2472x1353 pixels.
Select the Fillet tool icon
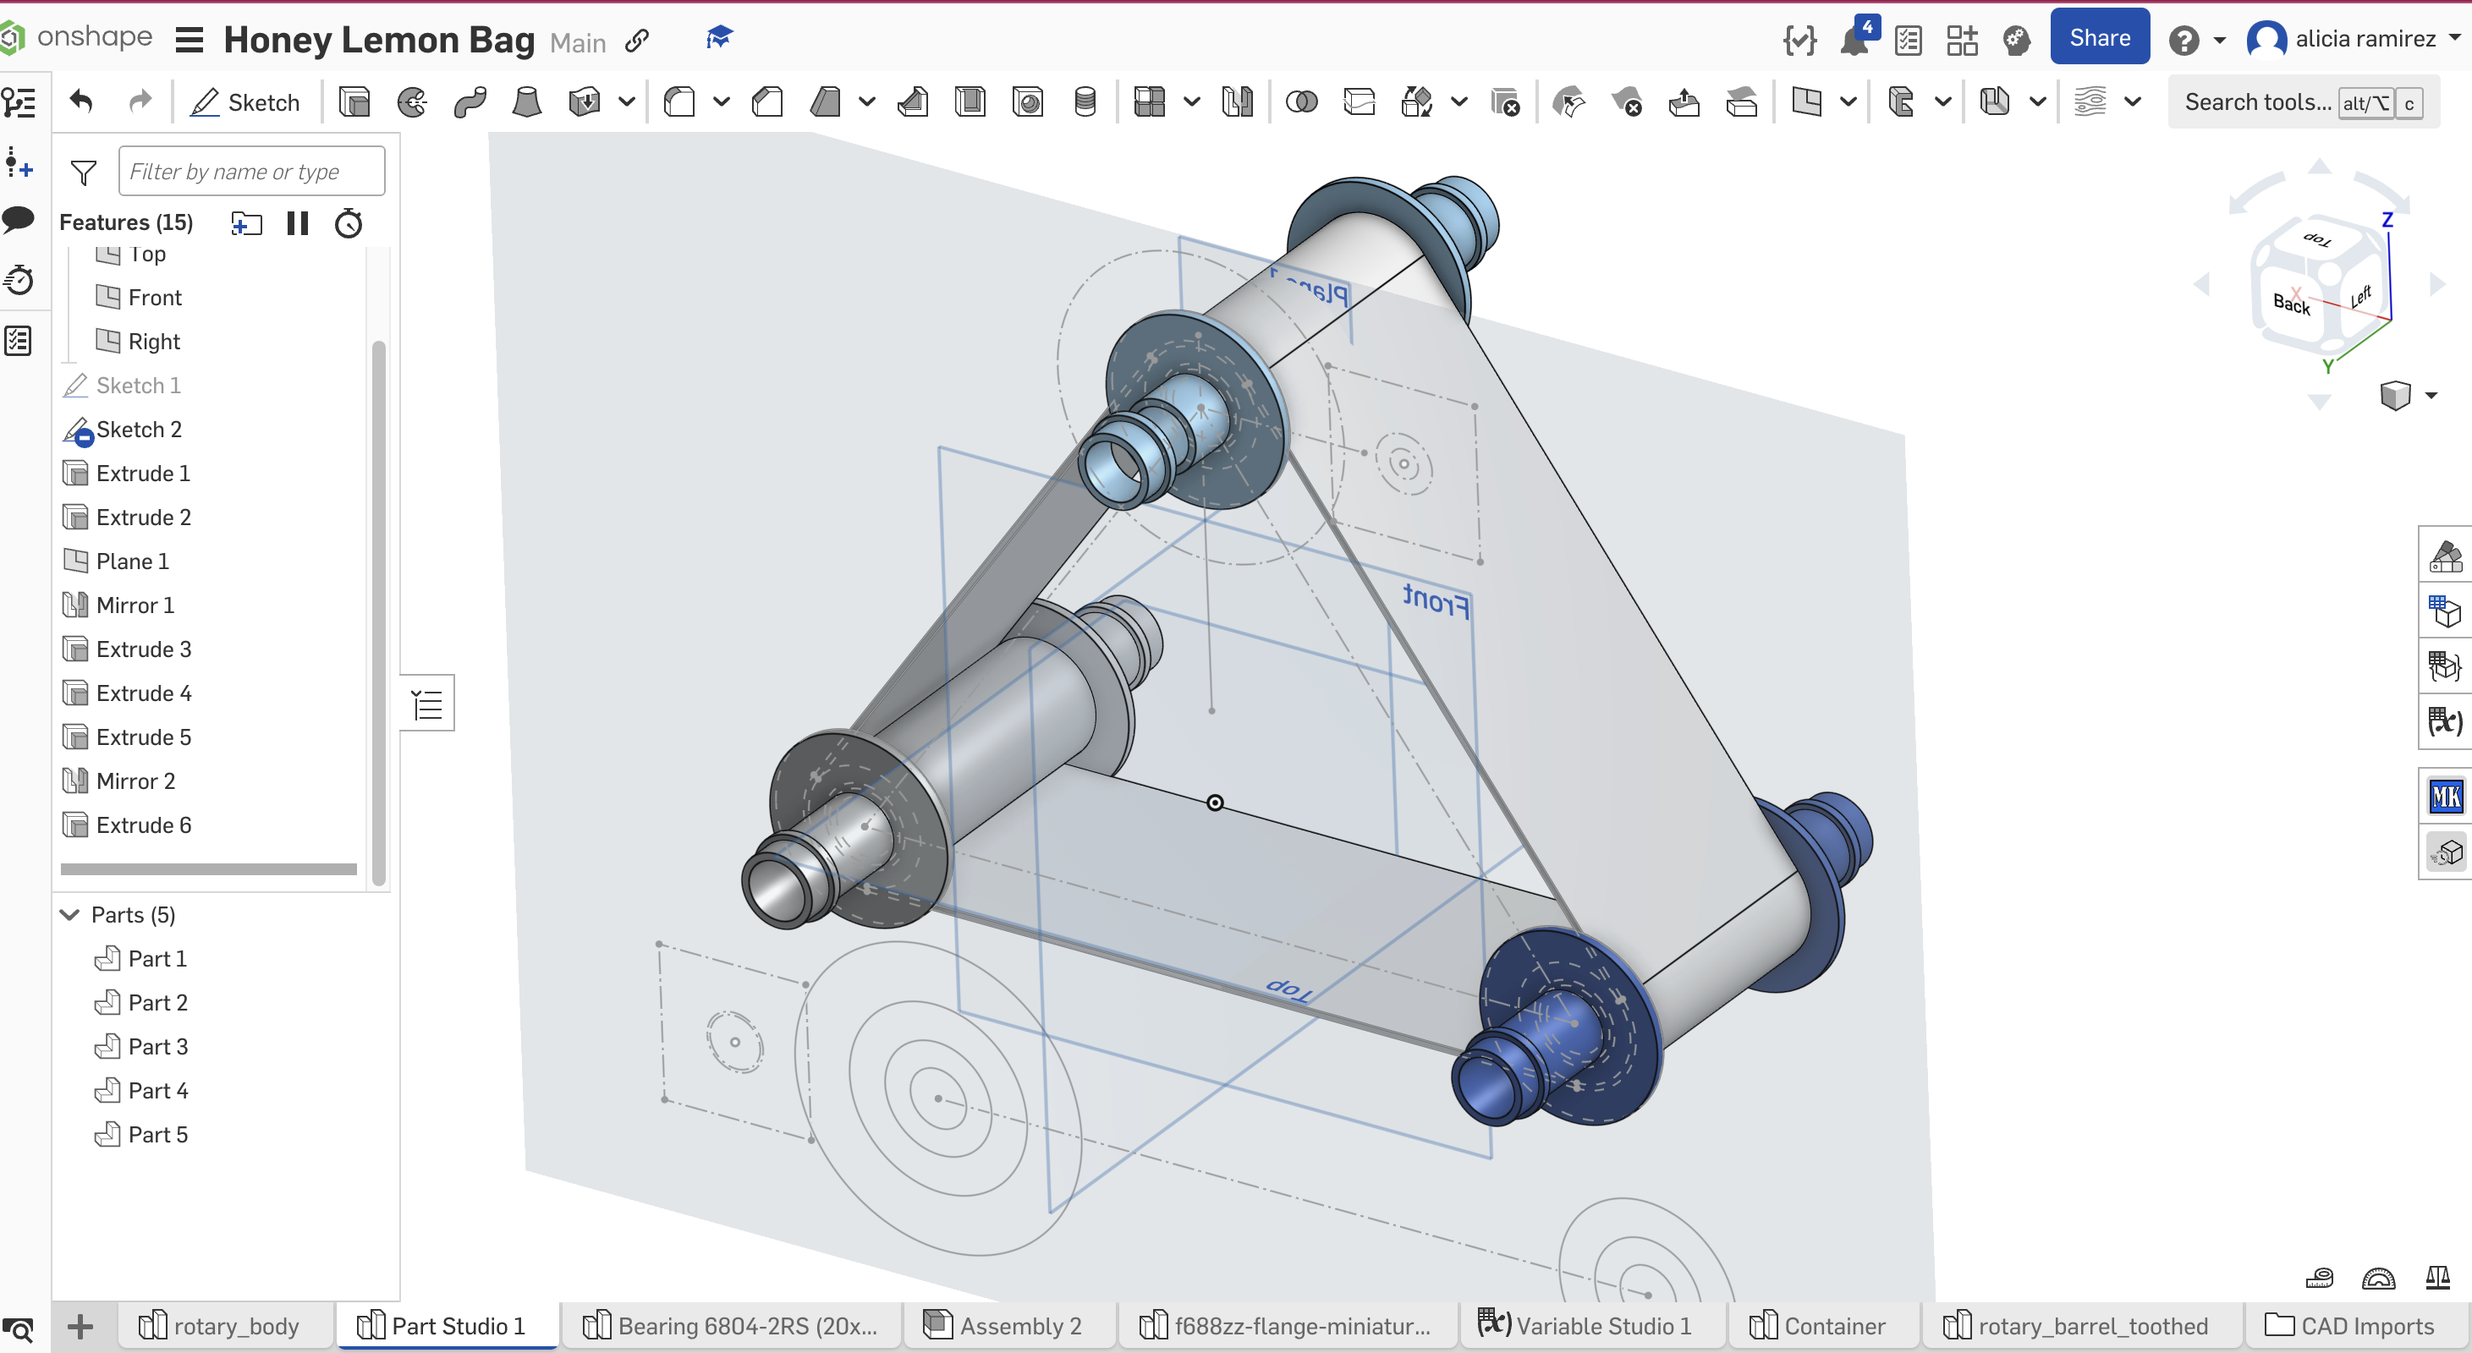(x=679, y=101)
